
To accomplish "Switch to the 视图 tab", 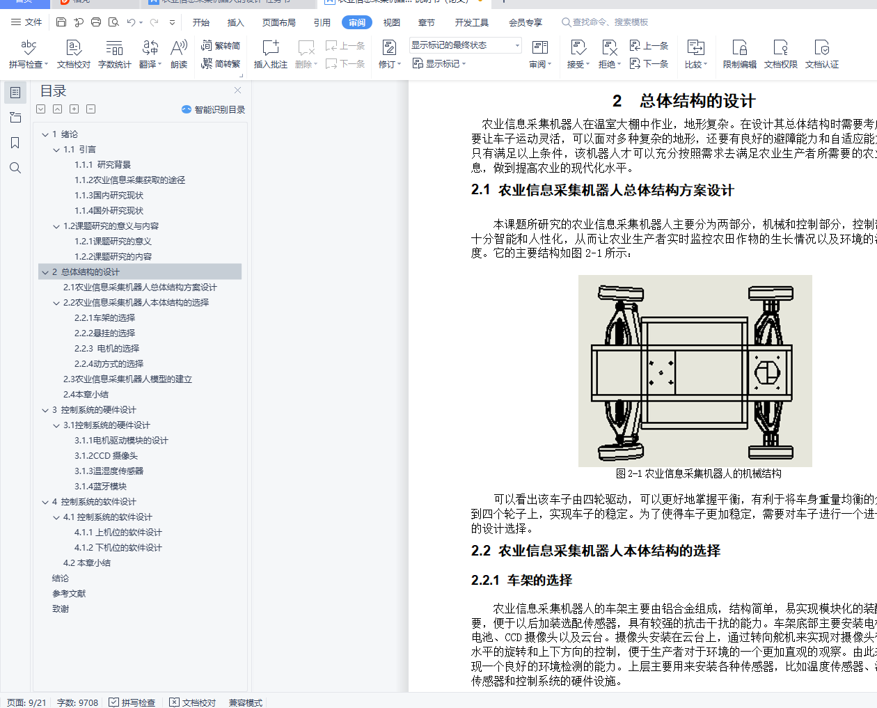I will (x=392, y=22).
